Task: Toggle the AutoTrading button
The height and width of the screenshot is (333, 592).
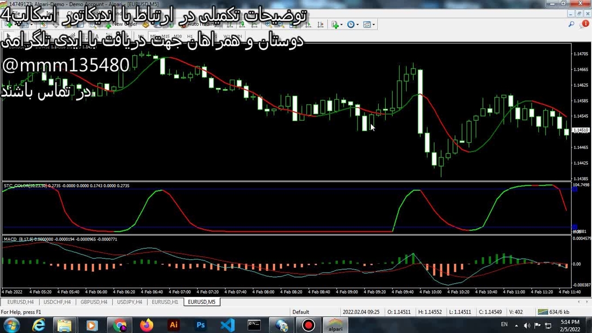Action: click(x=199, y=24)
